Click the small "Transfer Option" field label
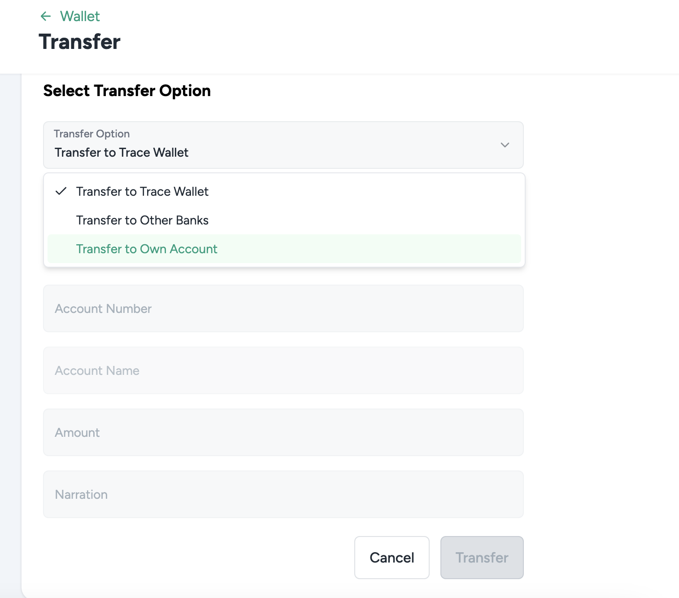Screen dimensions: 679x598 [92, 134]
